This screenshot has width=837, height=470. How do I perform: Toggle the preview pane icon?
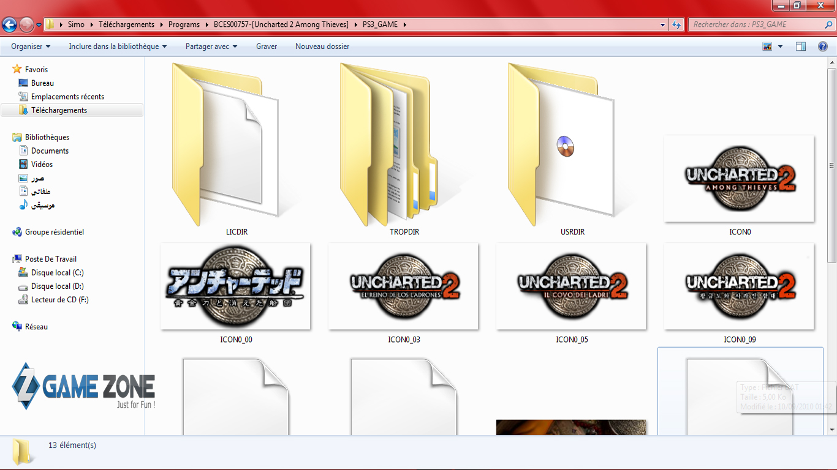(800, 47)
